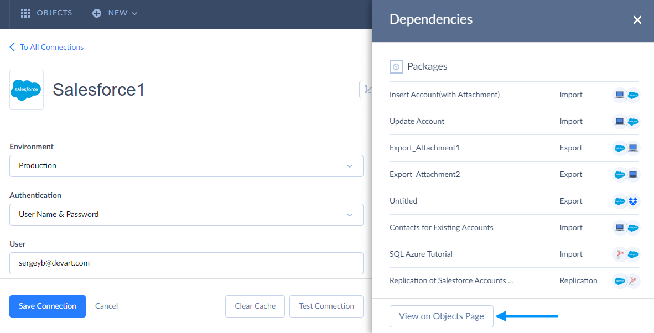Open the Objects grid menu
Image resolution: width=654 pixels, height=333 pixels.
point(46,13)
